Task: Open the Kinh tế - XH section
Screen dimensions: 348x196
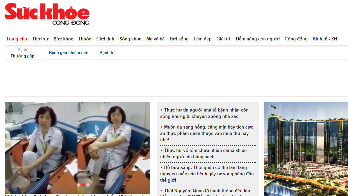Action: click(325, 39)
